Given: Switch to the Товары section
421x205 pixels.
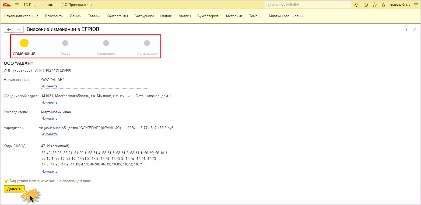Looking at the screenshot, I should pyautogui.click(x=94, y=16).
